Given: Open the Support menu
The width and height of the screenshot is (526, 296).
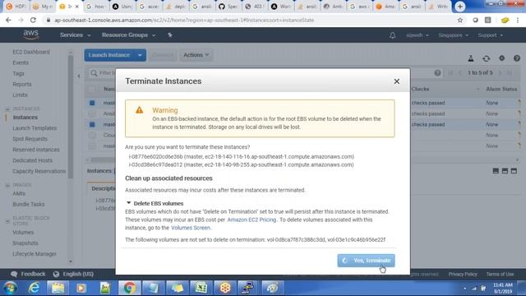Looking at the screenshot, I should coord(490,35).
